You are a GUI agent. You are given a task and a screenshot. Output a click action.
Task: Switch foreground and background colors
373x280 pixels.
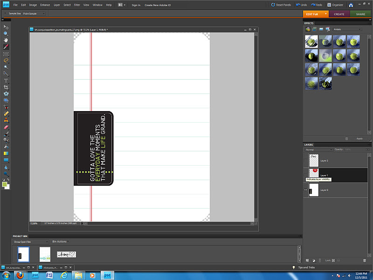tap(8, 180)
